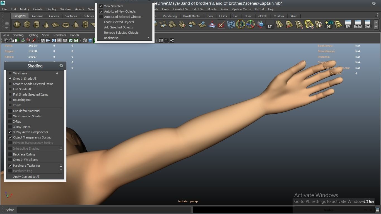Screen dimensions: 381x214
Task: Close the Shading tear-off panel
Action: click(61, 66)
